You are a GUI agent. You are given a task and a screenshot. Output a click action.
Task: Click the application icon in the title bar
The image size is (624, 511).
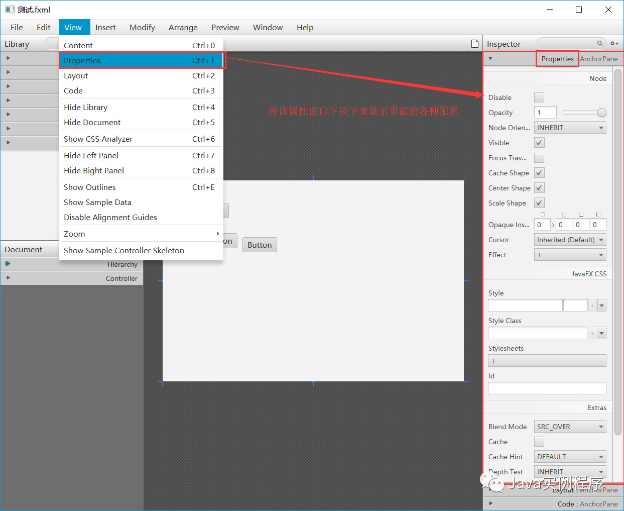pyautogui.click(x=10, y=9)
